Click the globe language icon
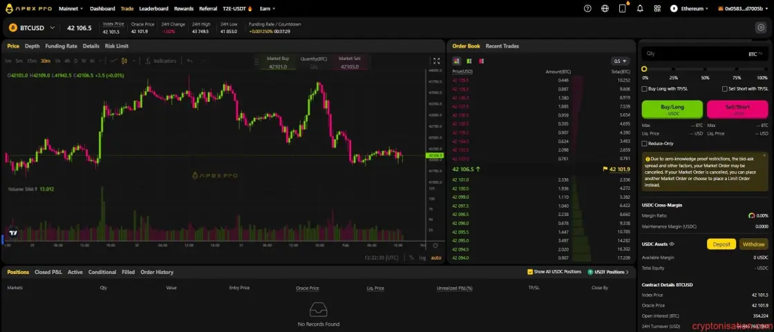The height and width of the screenshot is (332, 774). [x=605, y=8]
